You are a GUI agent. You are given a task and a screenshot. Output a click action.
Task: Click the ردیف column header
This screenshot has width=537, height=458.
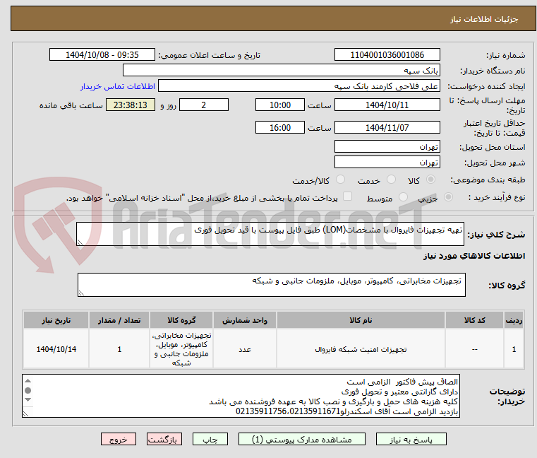514,320
